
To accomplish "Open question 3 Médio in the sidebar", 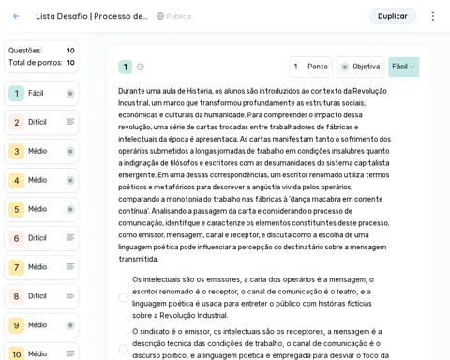I will pos(41,151).
